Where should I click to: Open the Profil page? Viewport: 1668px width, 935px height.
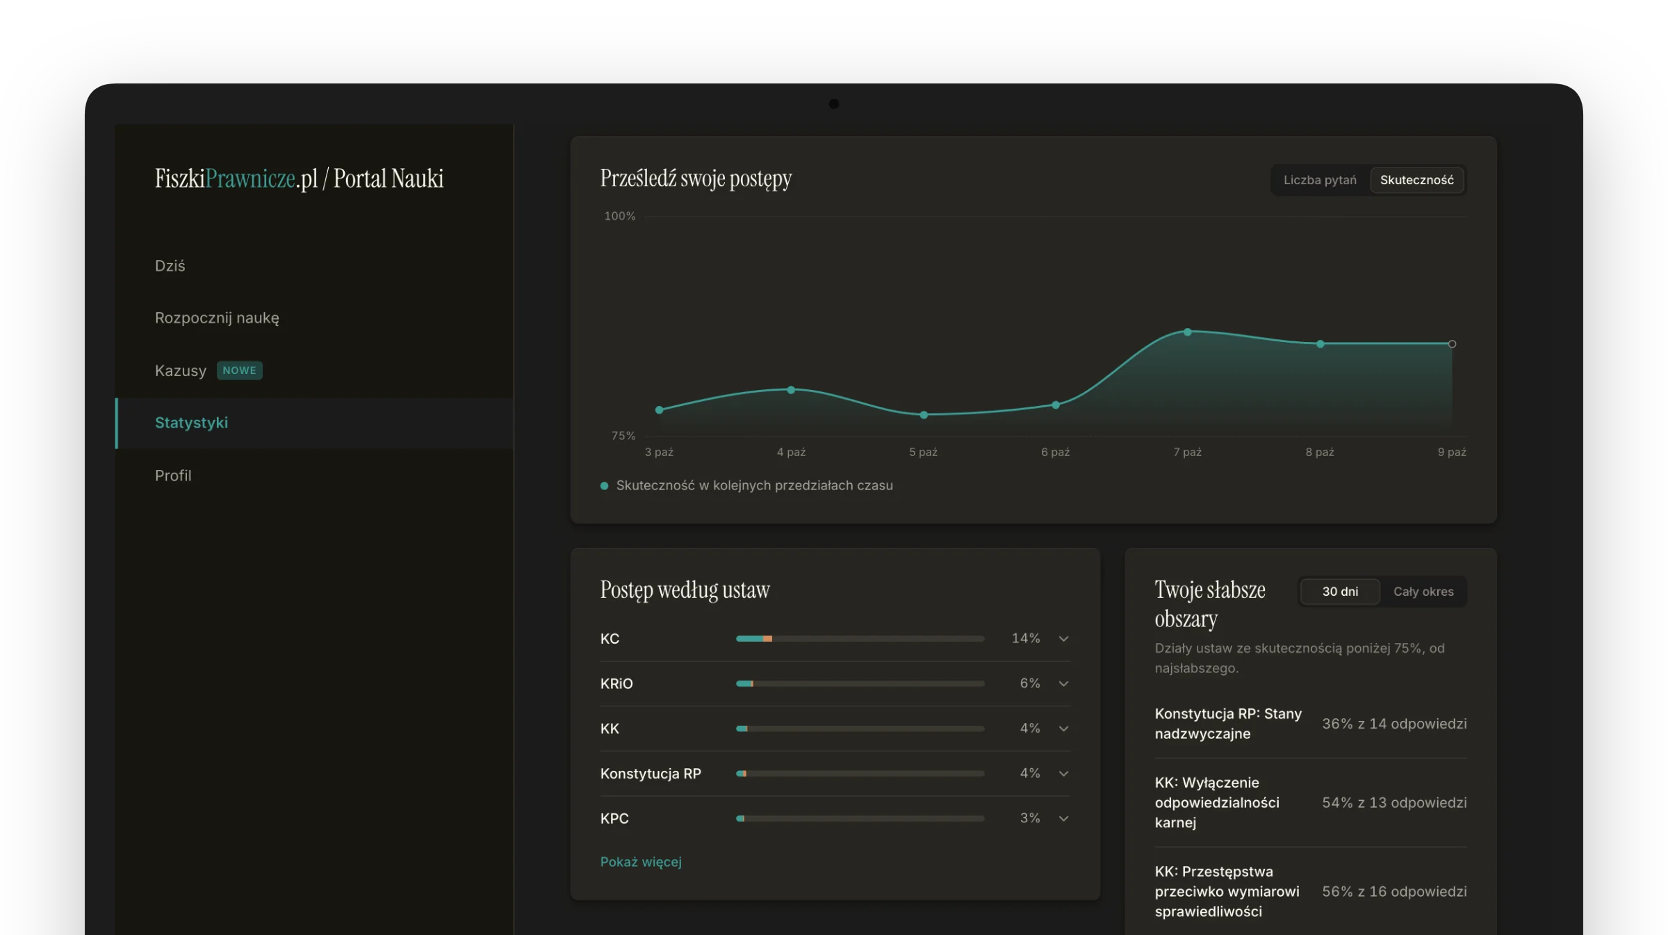click(x=173, y=475)
